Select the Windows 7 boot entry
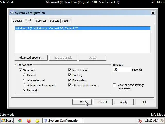Viewport: 165px width, 124px height. 82,28
